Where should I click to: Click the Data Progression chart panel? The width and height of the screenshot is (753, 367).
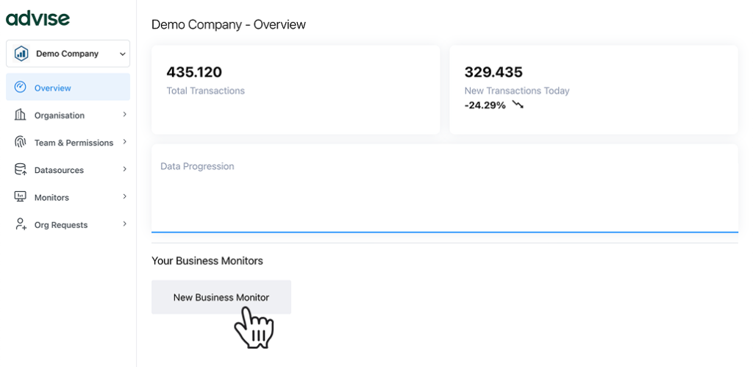tap(444, 188)
